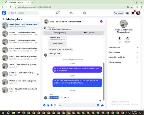The image size is (144, 115).
Task: Go to the Home feed icon
Action: 58,13
